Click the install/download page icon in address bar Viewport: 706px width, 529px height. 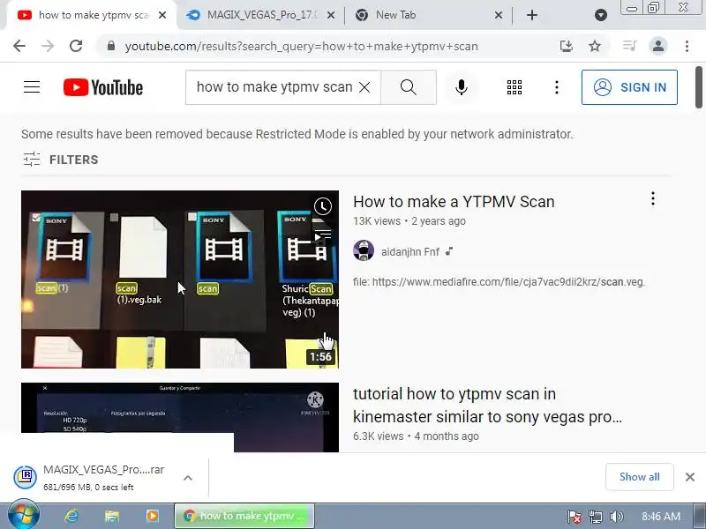567,46
